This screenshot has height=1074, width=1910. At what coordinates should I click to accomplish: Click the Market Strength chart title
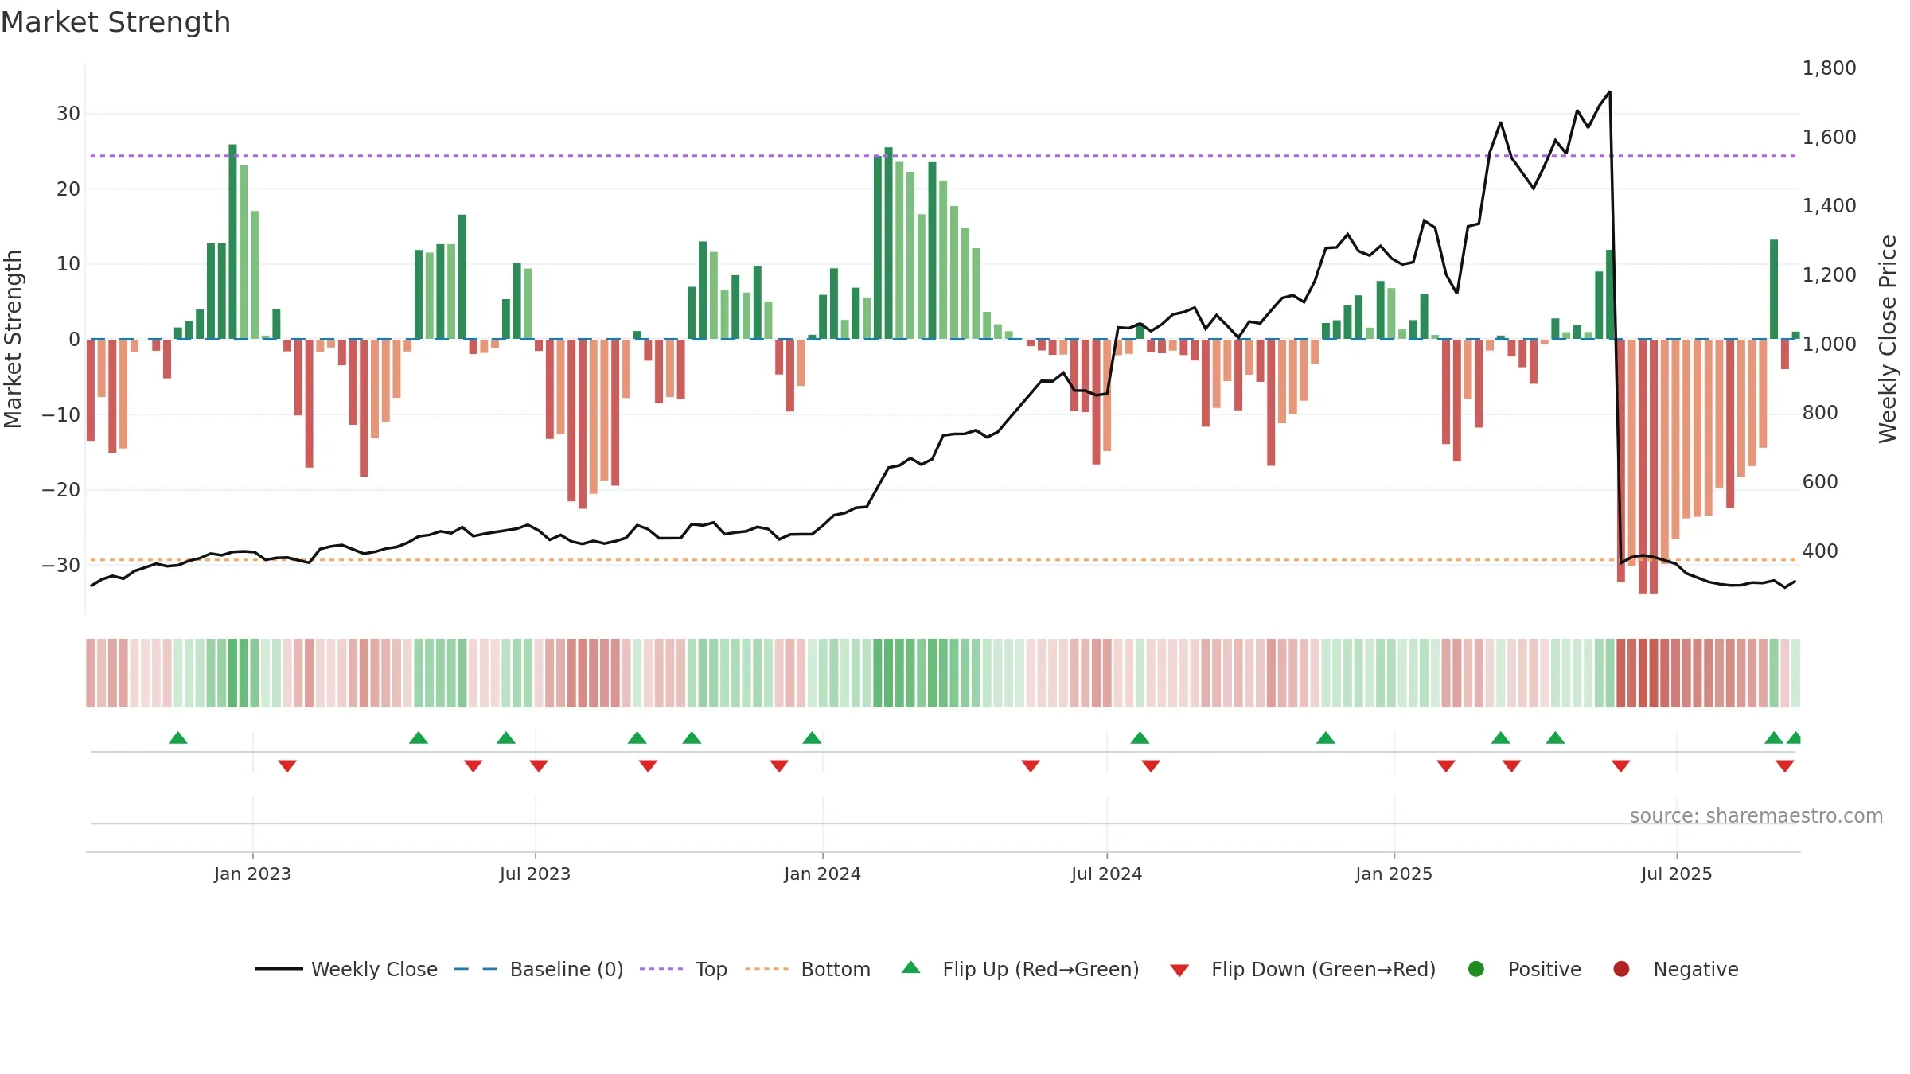pyautogui.click(x=115, y=22)
